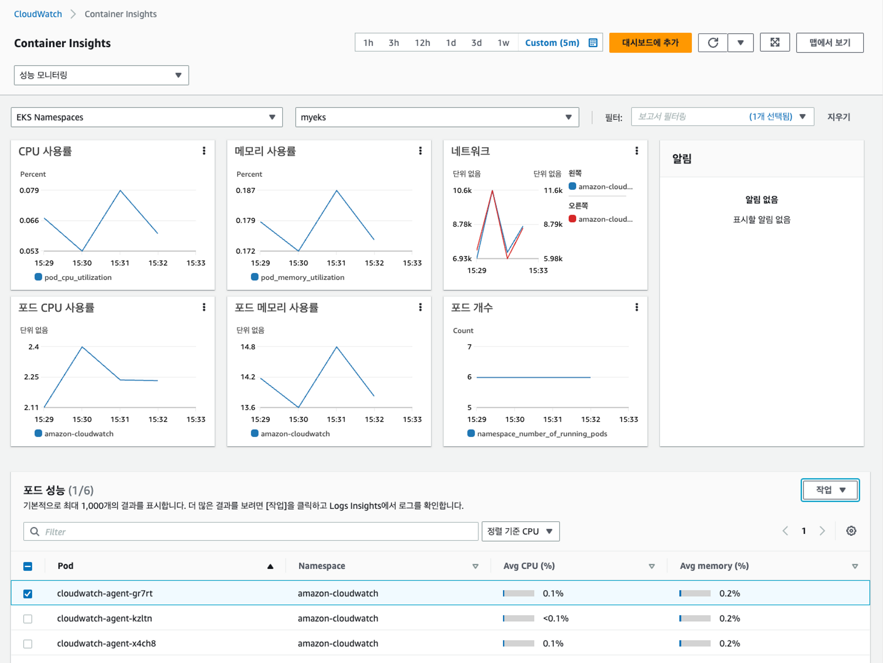Click Avg memory bar for cloudwatch-agent-kzltn
Screen dimensions: 883x663
click(x=695, y=618)
